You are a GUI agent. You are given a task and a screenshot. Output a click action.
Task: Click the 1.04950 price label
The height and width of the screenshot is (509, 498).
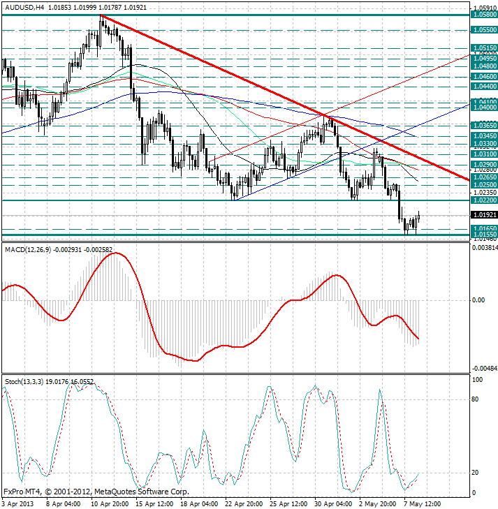(484, 59)
